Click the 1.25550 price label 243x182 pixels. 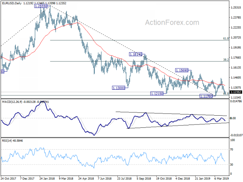41,6
